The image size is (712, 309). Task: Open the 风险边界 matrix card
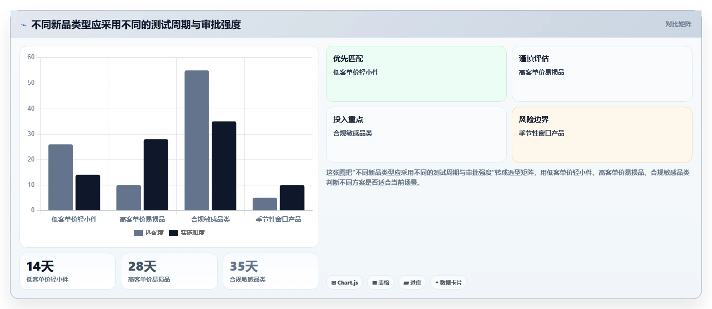pyautogui.click(x=602, y=135)
